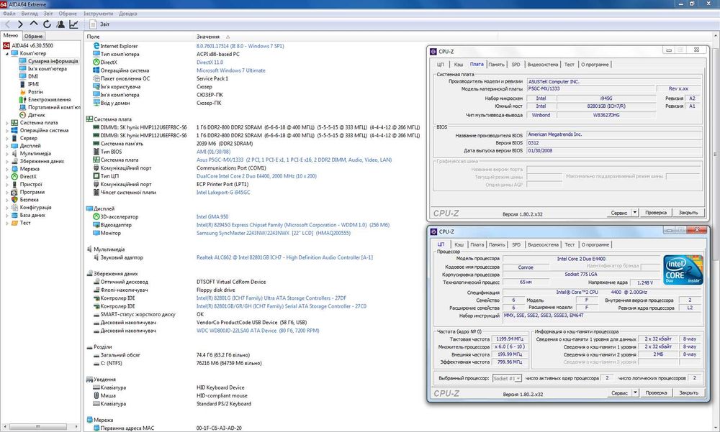Open the user icon in AIDA64 toolbar

point(60,24)
